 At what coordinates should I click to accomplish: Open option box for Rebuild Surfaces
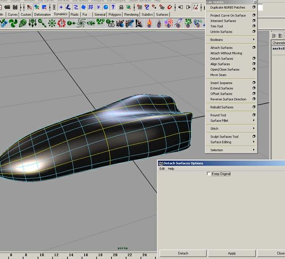254,107
